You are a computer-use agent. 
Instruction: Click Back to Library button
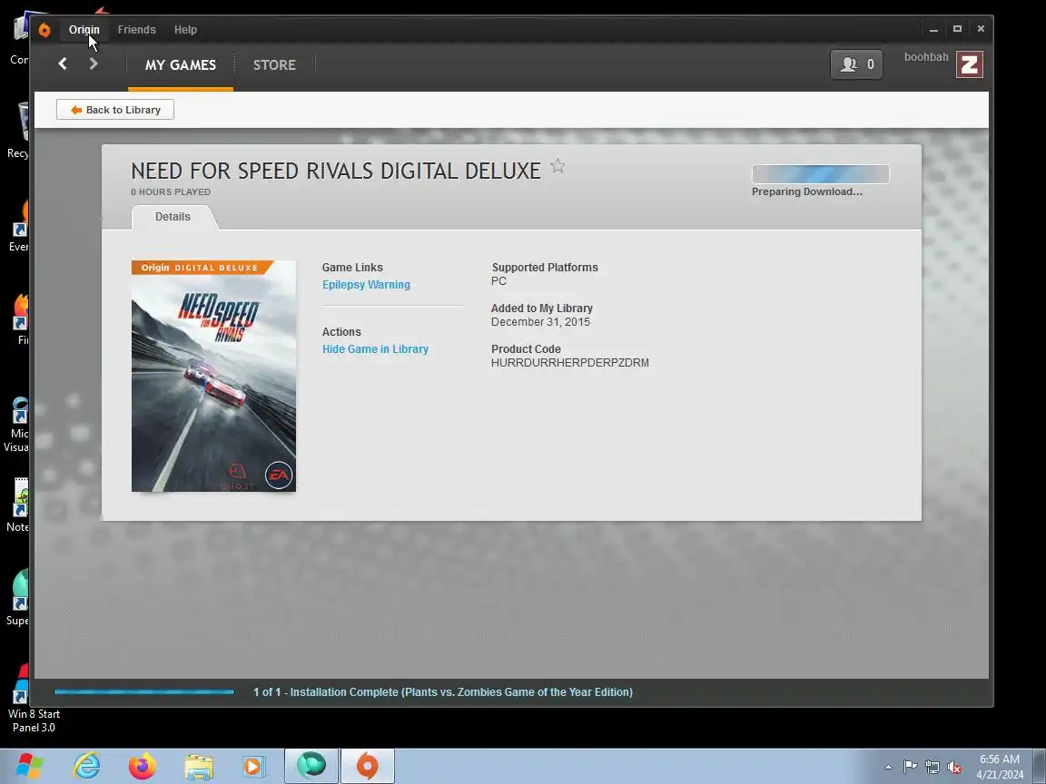tap(115, 110)
